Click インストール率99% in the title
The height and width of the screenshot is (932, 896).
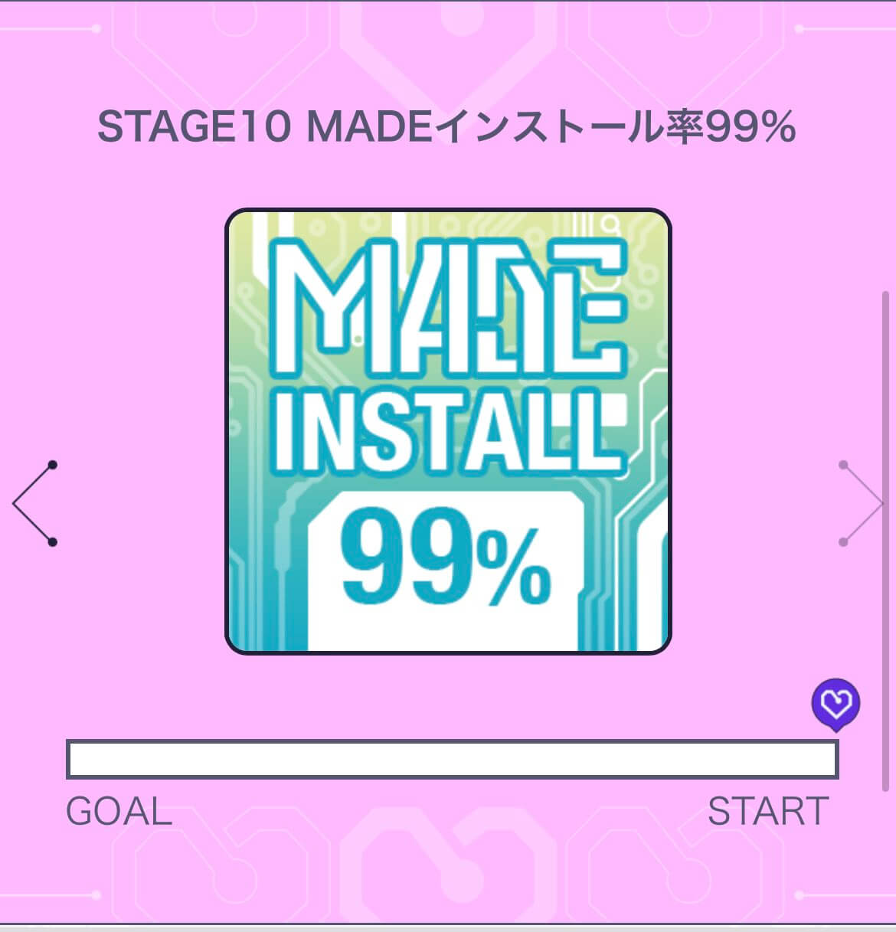[616, 127]
